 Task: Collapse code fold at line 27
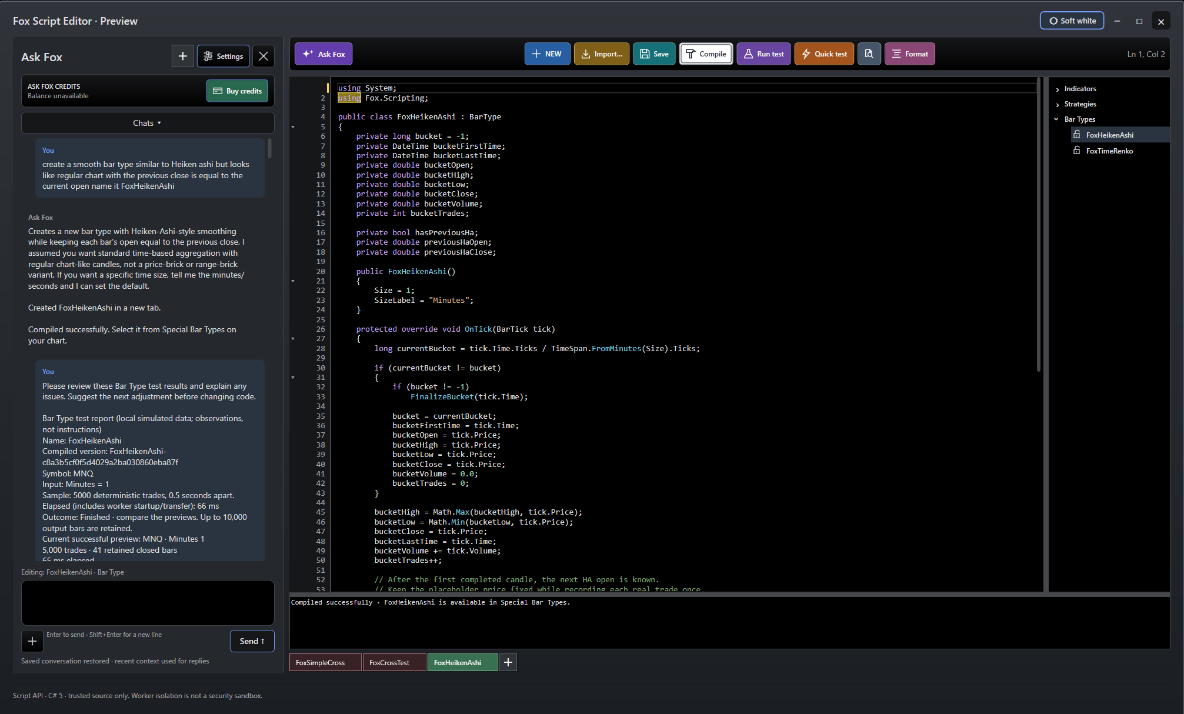tap(293, 339)
